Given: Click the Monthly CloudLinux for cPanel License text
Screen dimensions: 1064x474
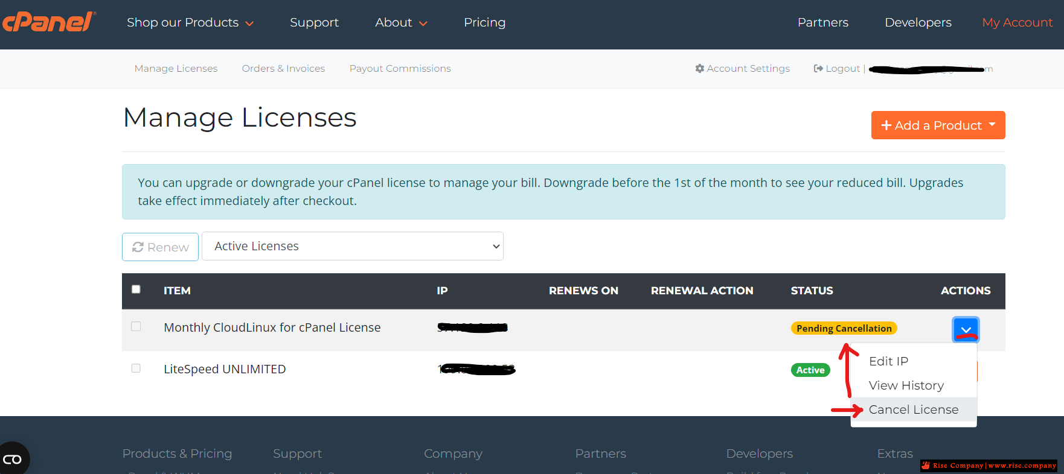Looking at the screenshot, I should coord(272,327).
